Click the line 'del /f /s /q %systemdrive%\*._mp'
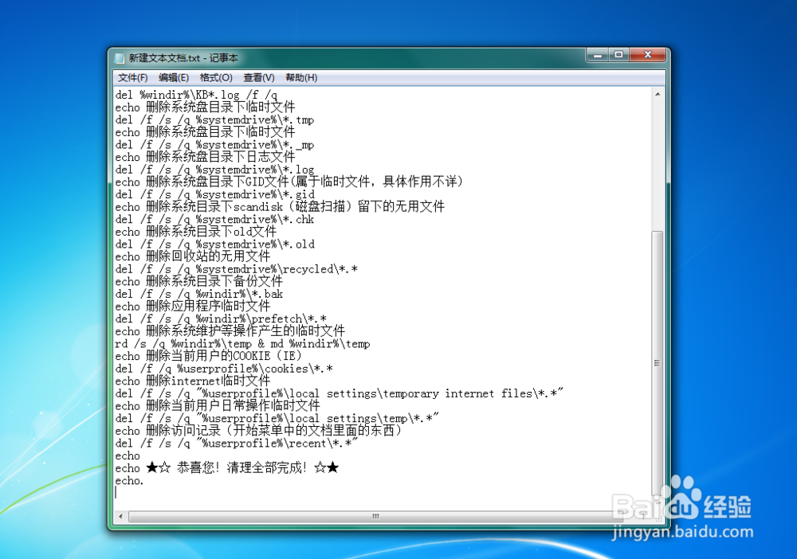Viewport: 797px width, 559px height. [214, 145]
